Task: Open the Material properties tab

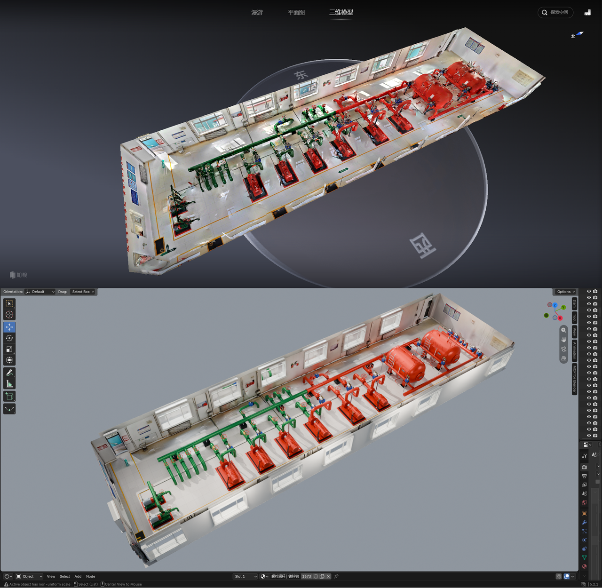Action: (585, 566)
